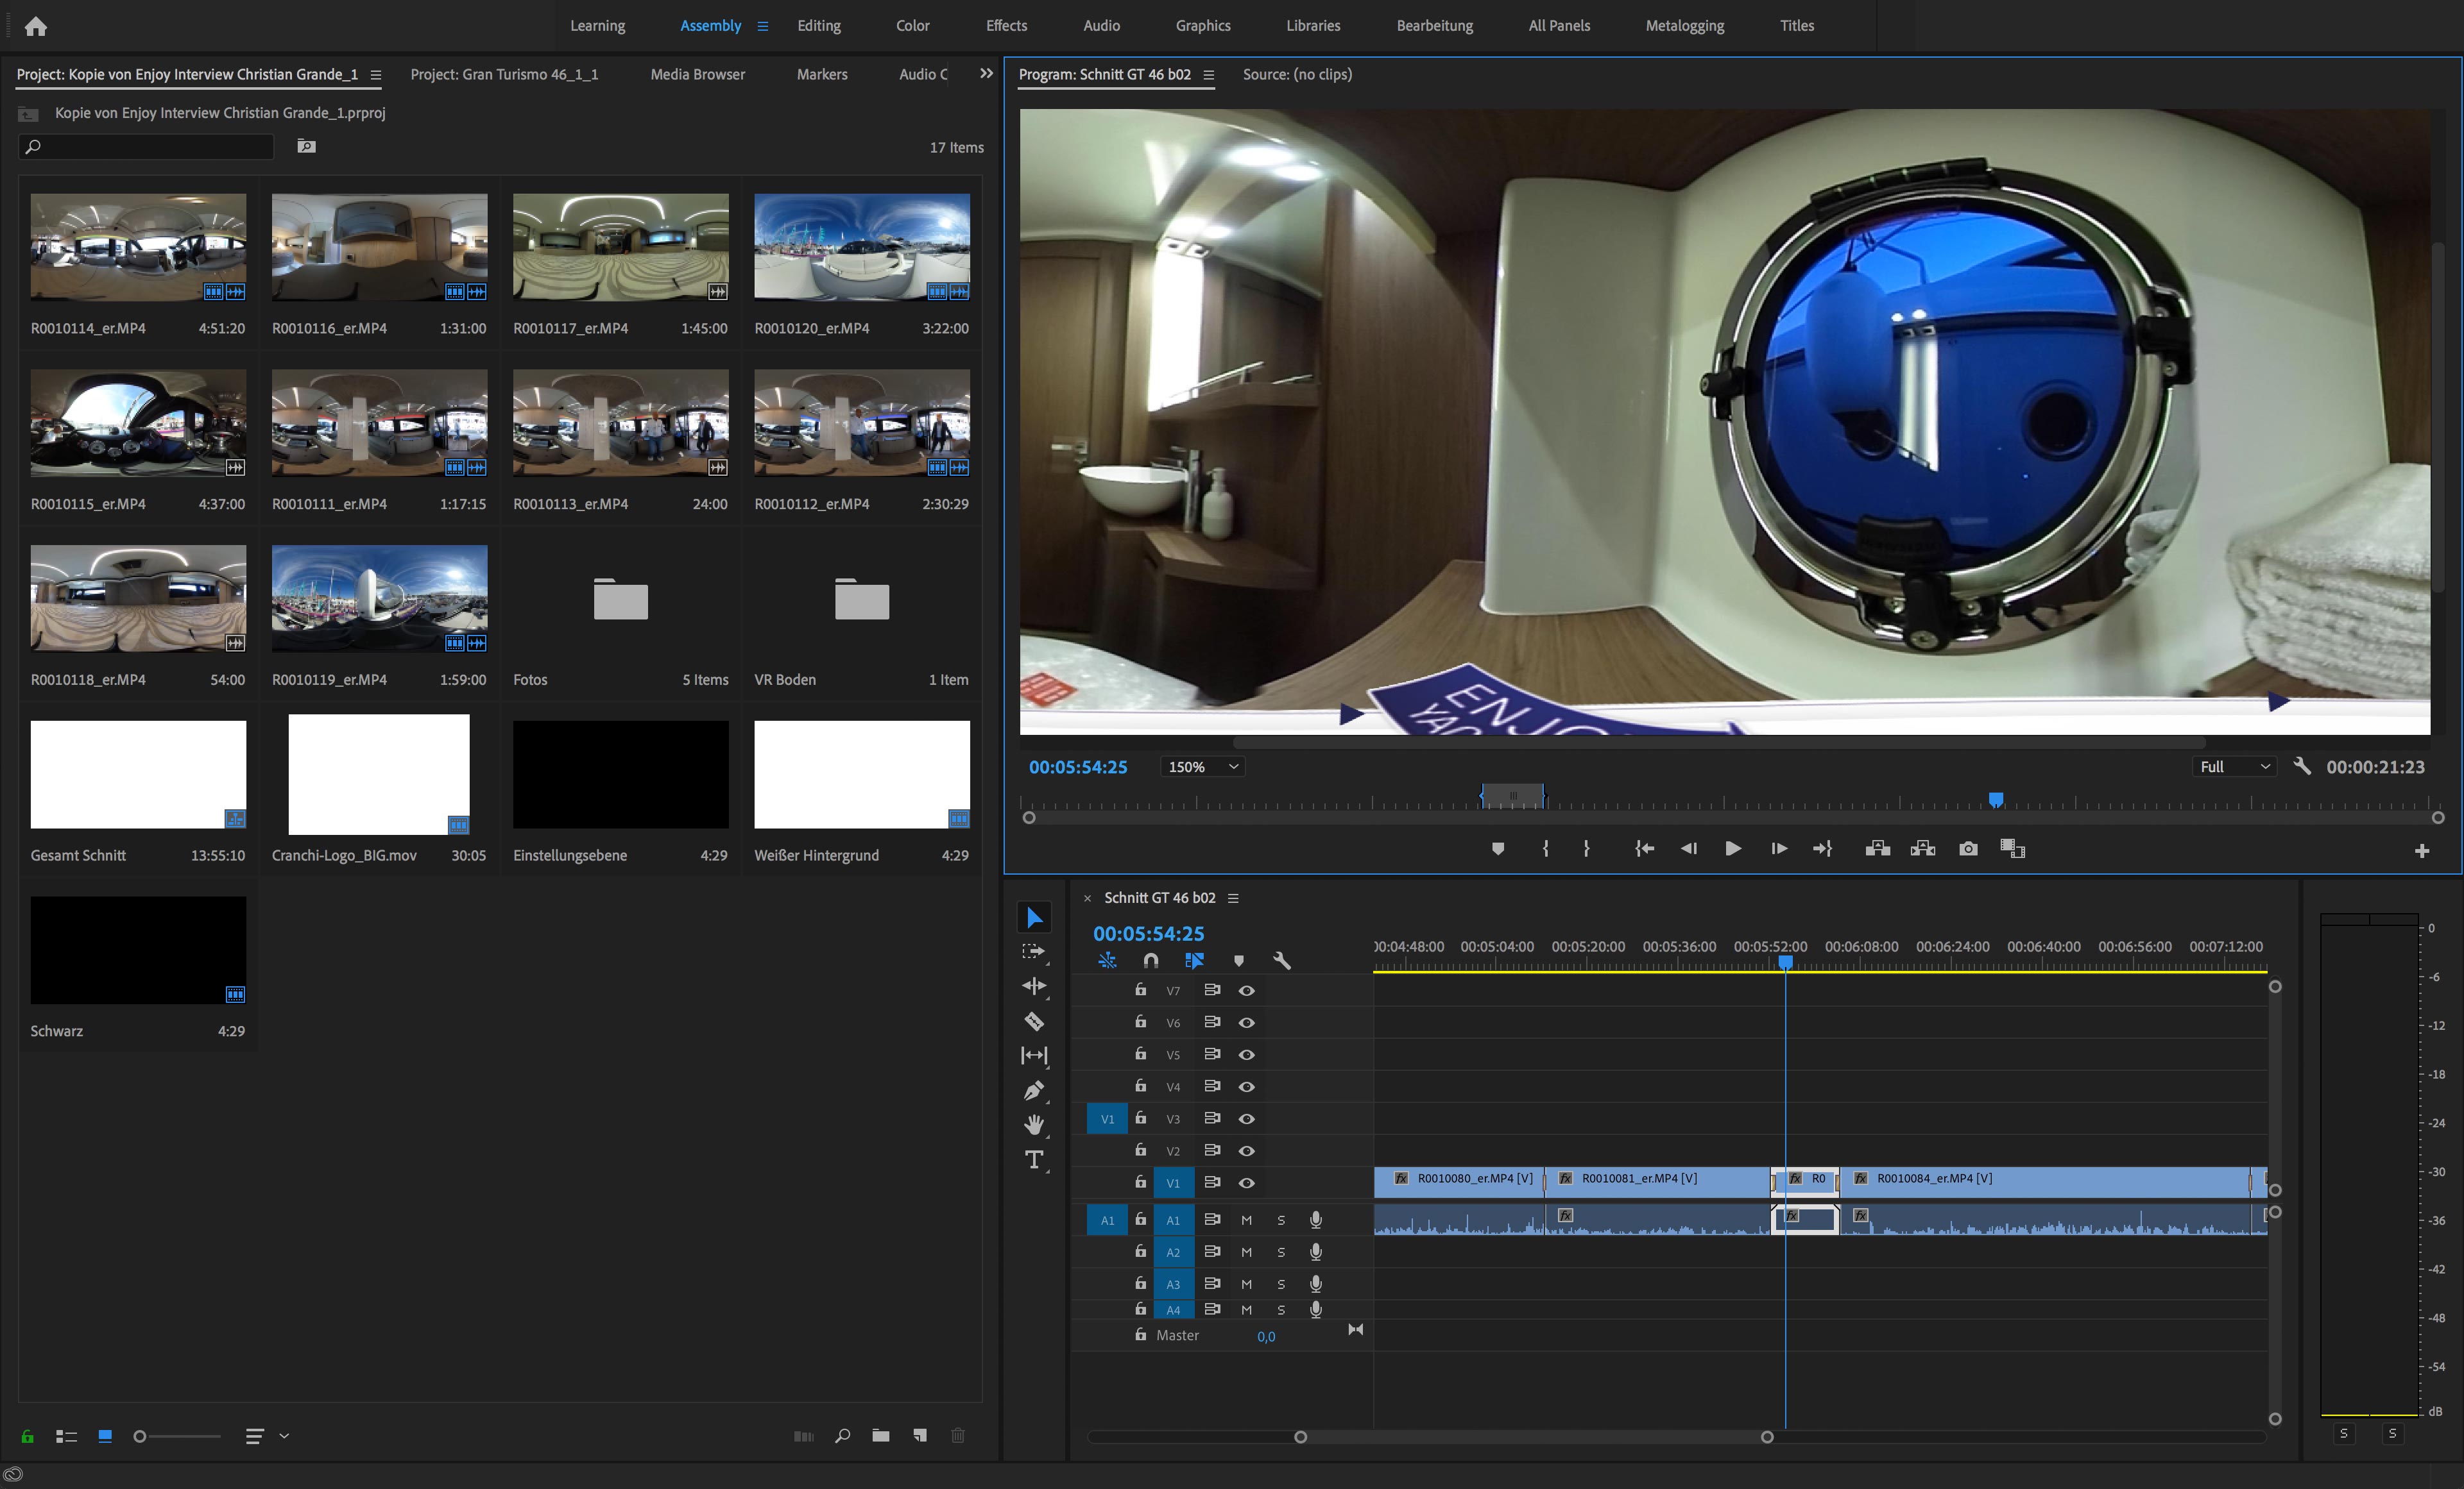Viewport: 2464px width, 1489px height.
Task: Select the R0010120_er.MP4 clip thumbnail
Action: pyautogui.click(x=861, y=247)
